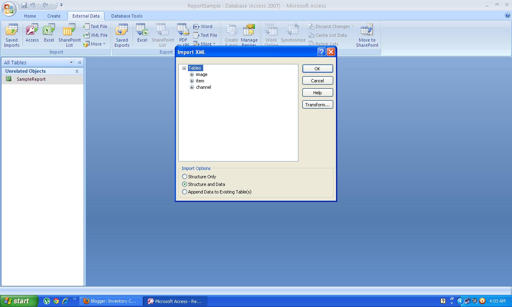Select the Structure and Data option
This screenshot has width=512, height=307.
click(204, 184)
